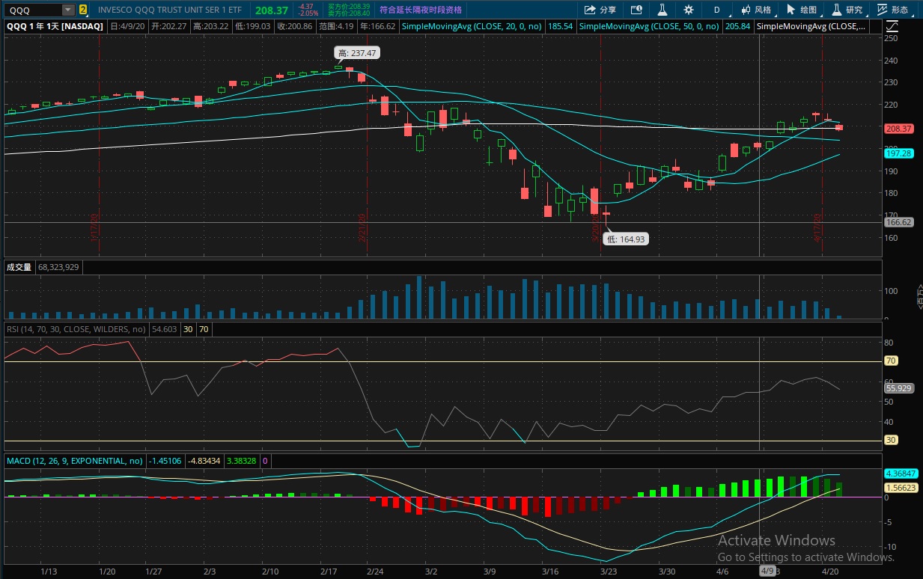The height and width of the screenshot is (579, 923).
Task: Open the 风格 (style) menu
Action: click(755, 10)
